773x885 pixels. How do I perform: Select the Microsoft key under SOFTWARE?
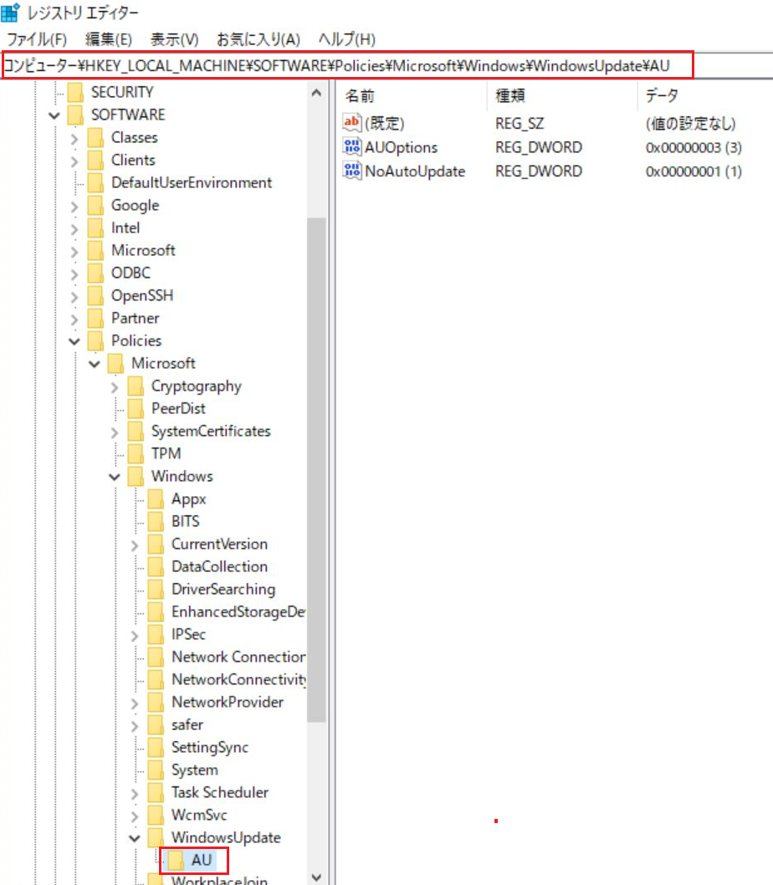pos(143,250)
